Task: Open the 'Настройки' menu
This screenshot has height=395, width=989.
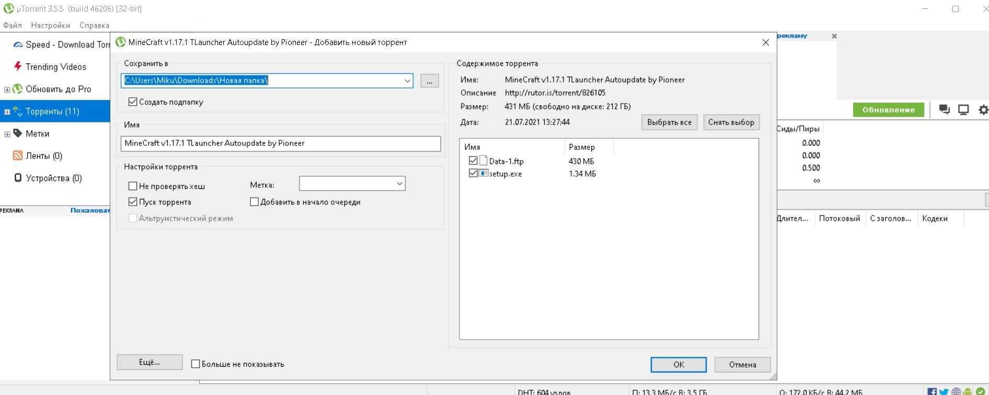Action: (50, 25)
